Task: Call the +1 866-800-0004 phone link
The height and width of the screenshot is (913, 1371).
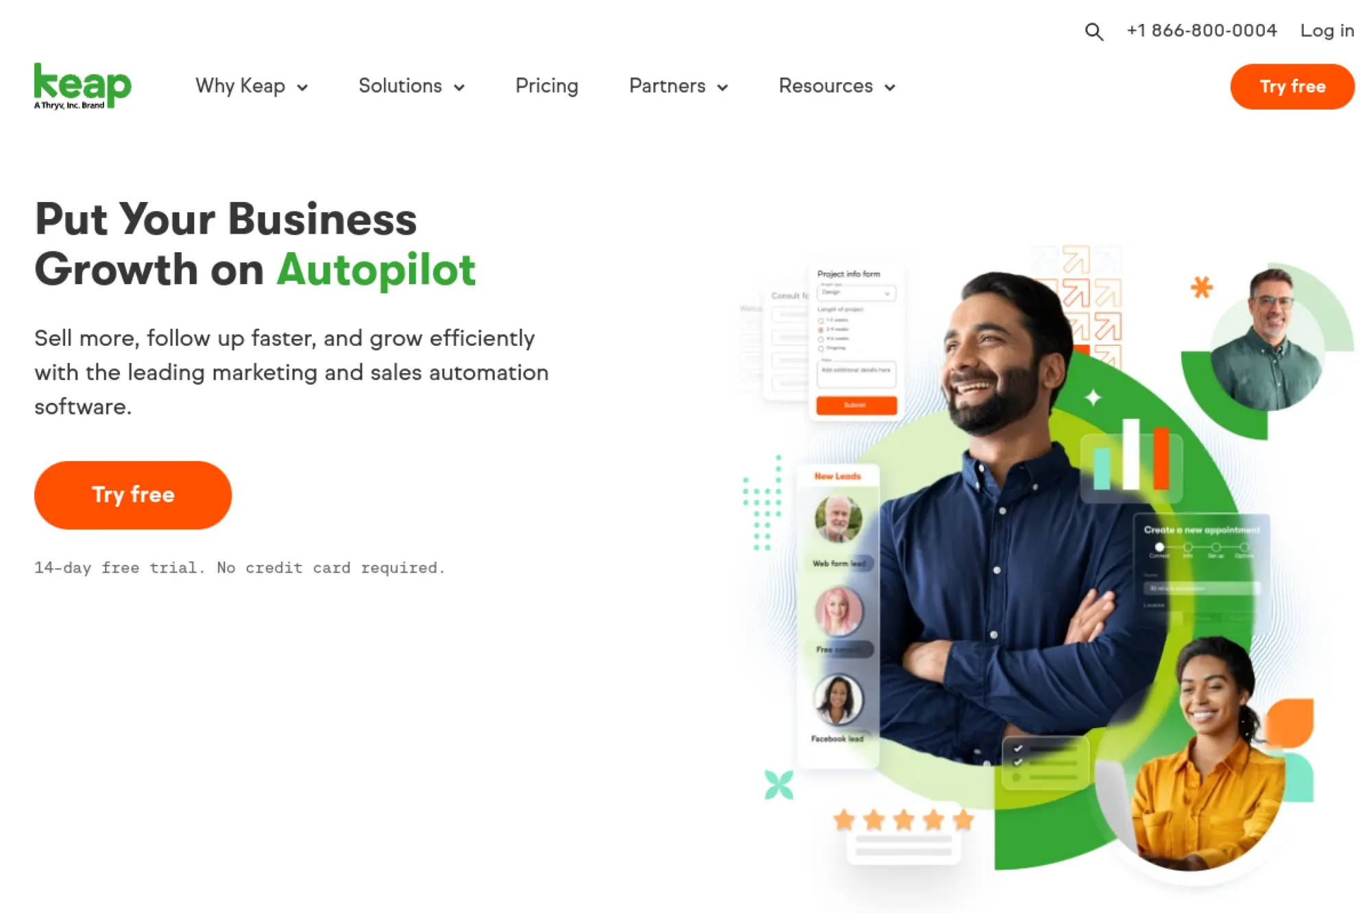Action: tap(1202, 31)
